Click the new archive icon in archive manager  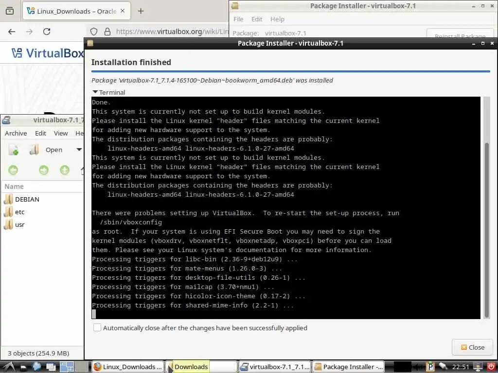coord(13,150)
